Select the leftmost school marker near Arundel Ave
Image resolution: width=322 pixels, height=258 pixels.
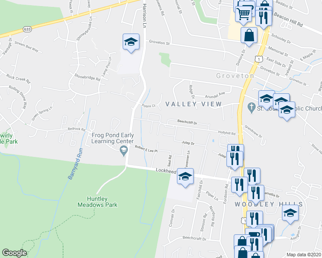[x=266, y=100]
